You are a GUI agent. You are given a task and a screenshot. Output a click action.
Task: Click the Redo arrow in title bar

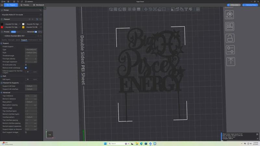22,2
